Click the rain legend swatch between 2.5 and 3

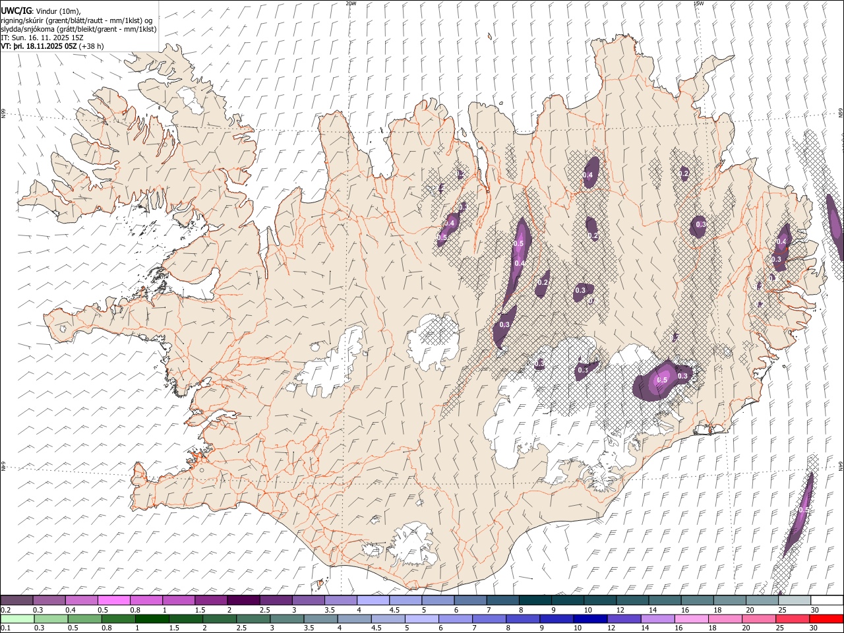click(x=253, y=618)
